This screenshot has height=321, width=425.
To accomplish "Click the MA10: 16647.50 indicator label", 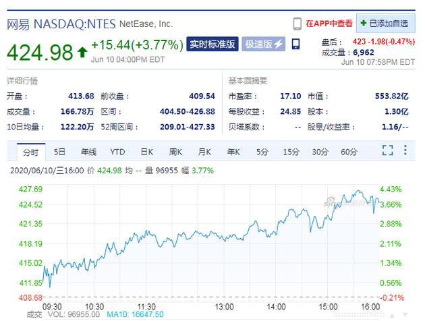I will click(135, 314).
